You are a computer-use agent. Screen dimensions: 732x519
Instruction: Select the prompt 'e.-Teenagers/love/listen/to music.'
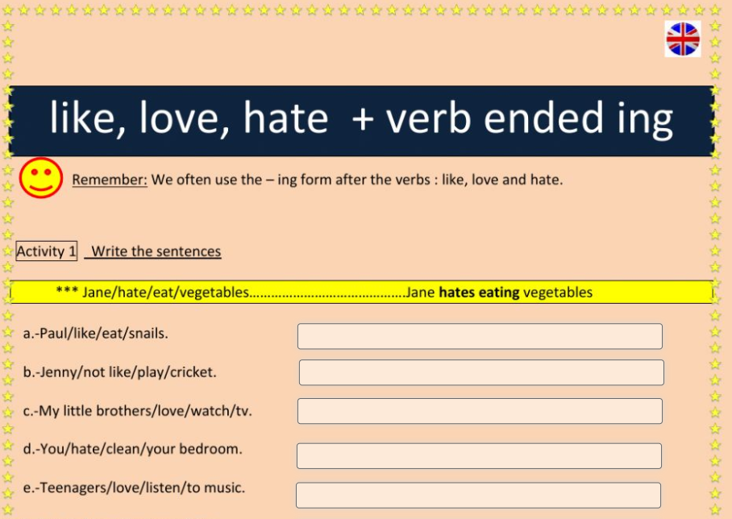tap(134, 488)
